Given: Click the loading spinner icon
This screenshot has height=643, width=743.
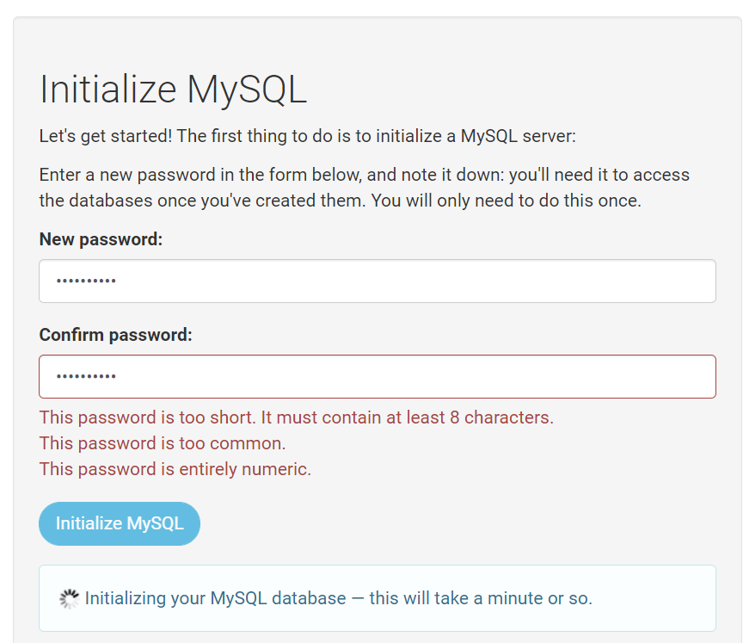Looking at the screenshot, I should pos(69,599).
